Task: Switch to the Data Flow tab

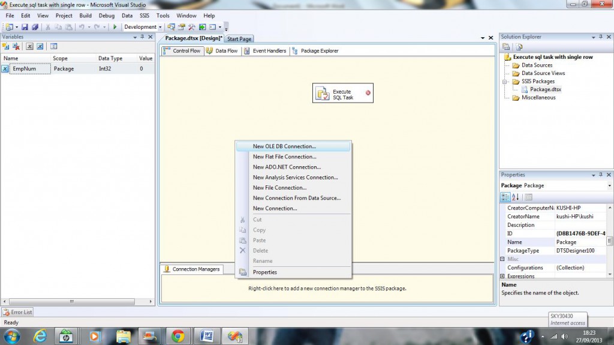Action: point(222,51)
